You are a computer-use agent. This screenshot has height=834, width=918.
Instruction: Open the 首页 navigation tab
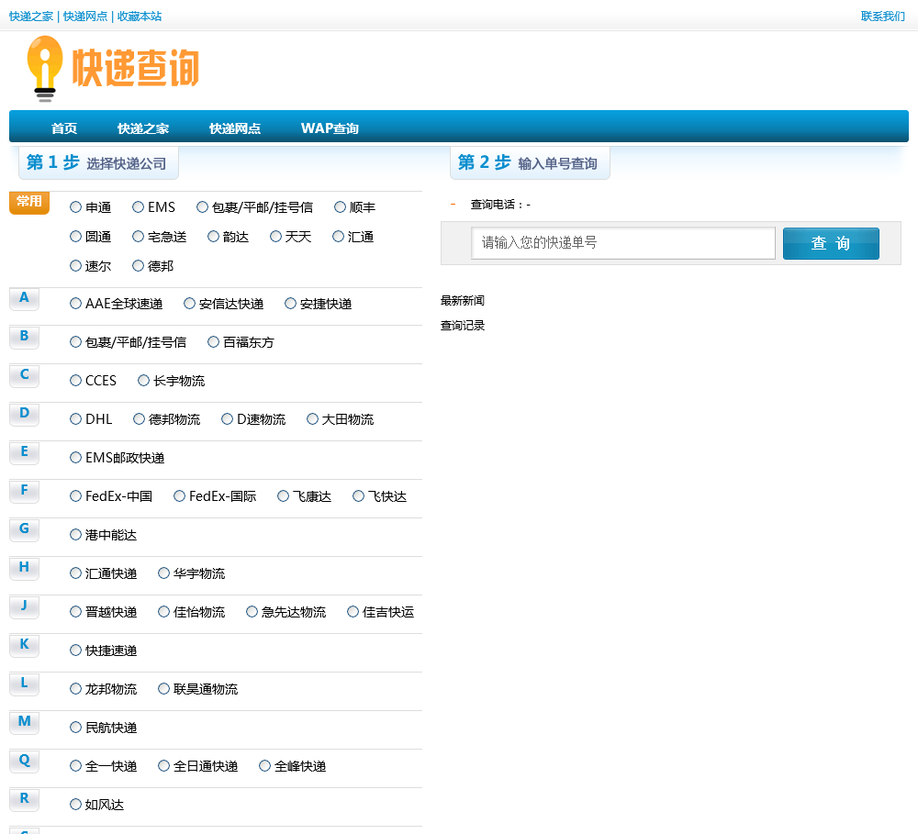pos(64,128)
